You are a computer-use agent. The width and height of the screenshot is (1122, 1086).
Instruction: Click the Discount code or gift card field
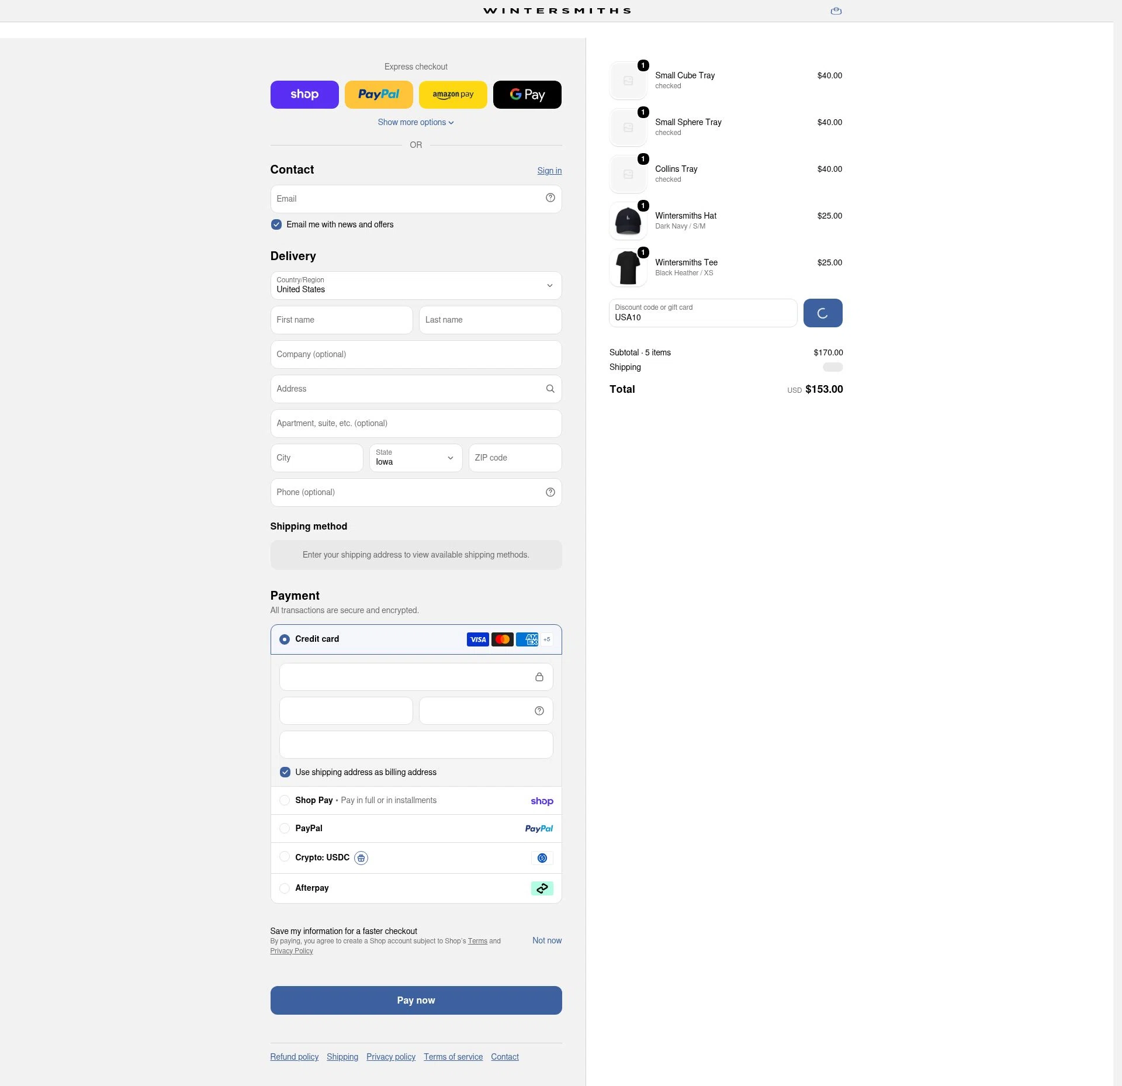tap(703, 313)
